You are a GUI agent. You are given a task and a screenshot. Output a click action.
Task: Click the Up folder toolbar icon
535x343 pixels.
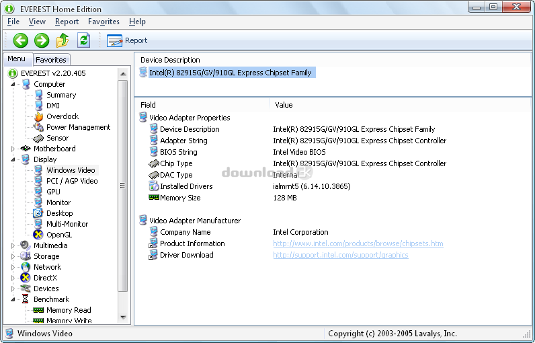click(63, 40)
